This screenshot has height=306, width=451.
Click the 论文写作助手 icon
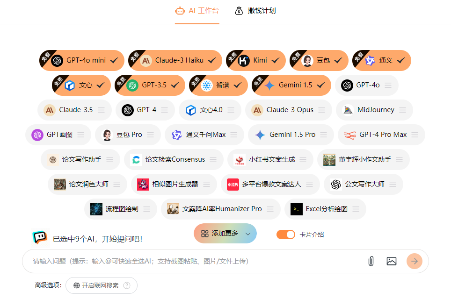(53, 159)
